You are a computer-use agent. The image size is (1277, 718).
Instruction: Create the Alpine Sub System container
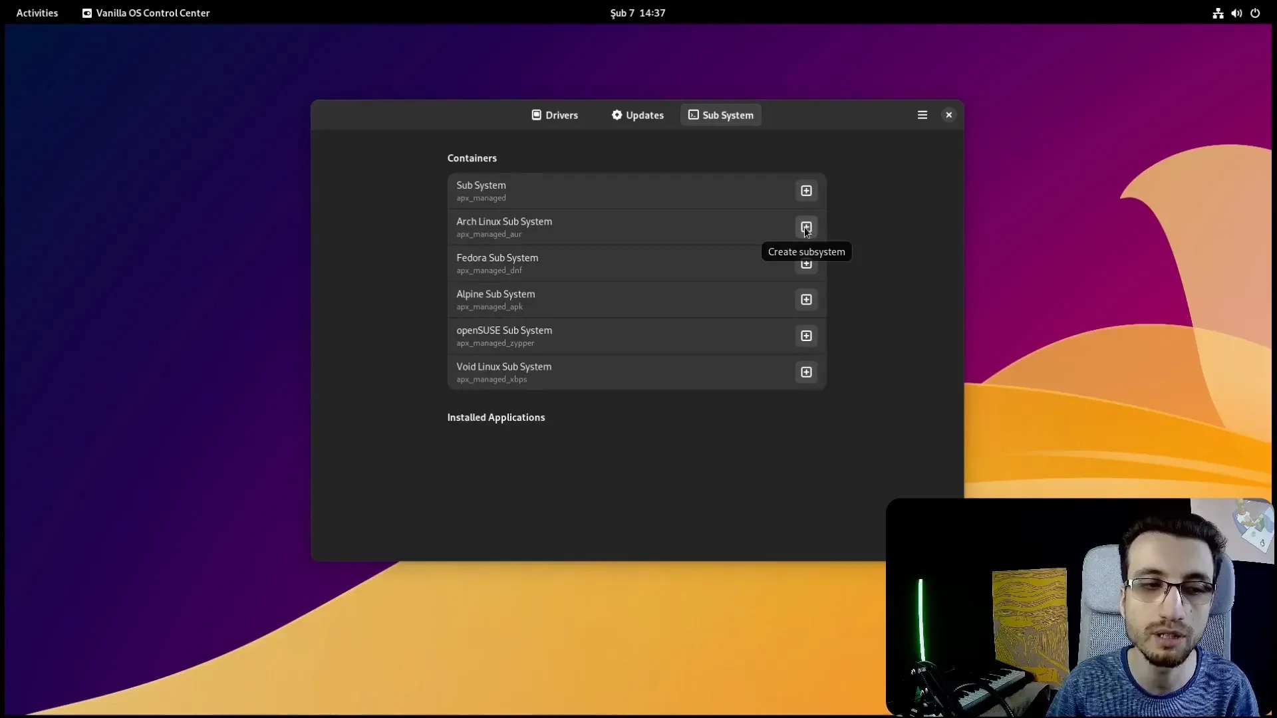806,300
